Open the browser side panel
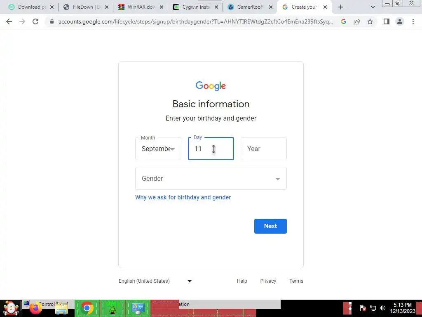422x317 pixels. click(387, 21)
